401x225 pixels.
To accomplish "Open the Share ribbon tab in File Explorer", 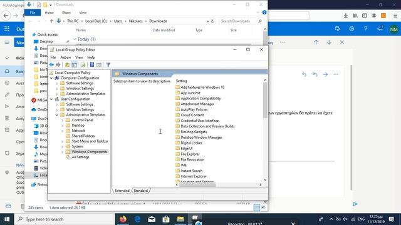I will 66,12.
